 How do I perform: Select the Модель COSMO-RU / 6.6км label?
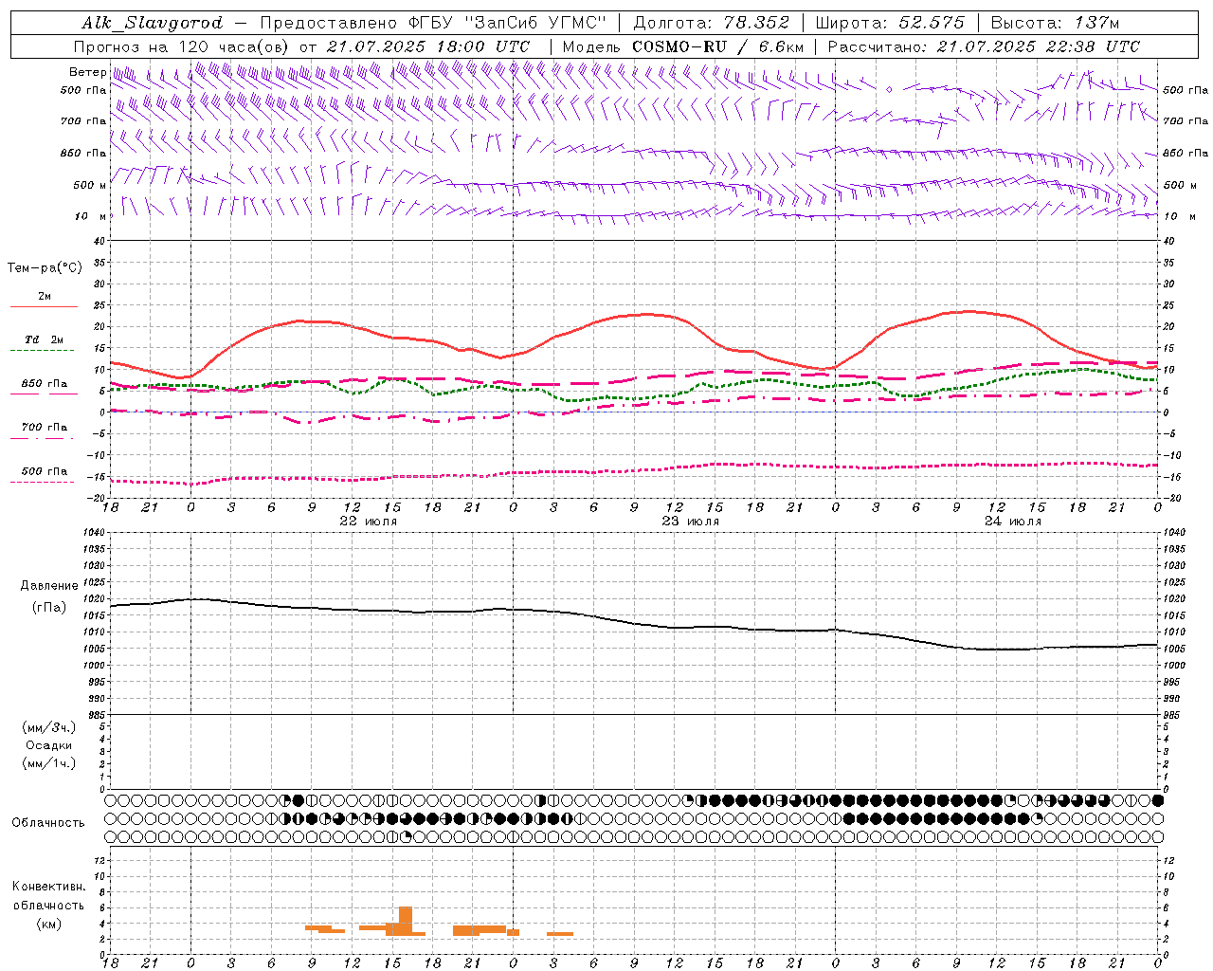click(x=682, y=46)
